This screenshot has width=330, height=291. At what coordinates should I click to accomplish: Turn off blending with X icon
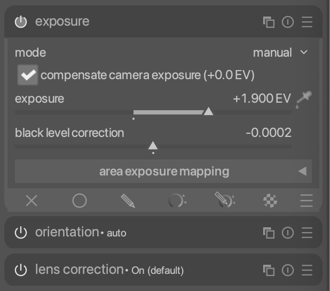pyautogui.click(x=32, y=201)
